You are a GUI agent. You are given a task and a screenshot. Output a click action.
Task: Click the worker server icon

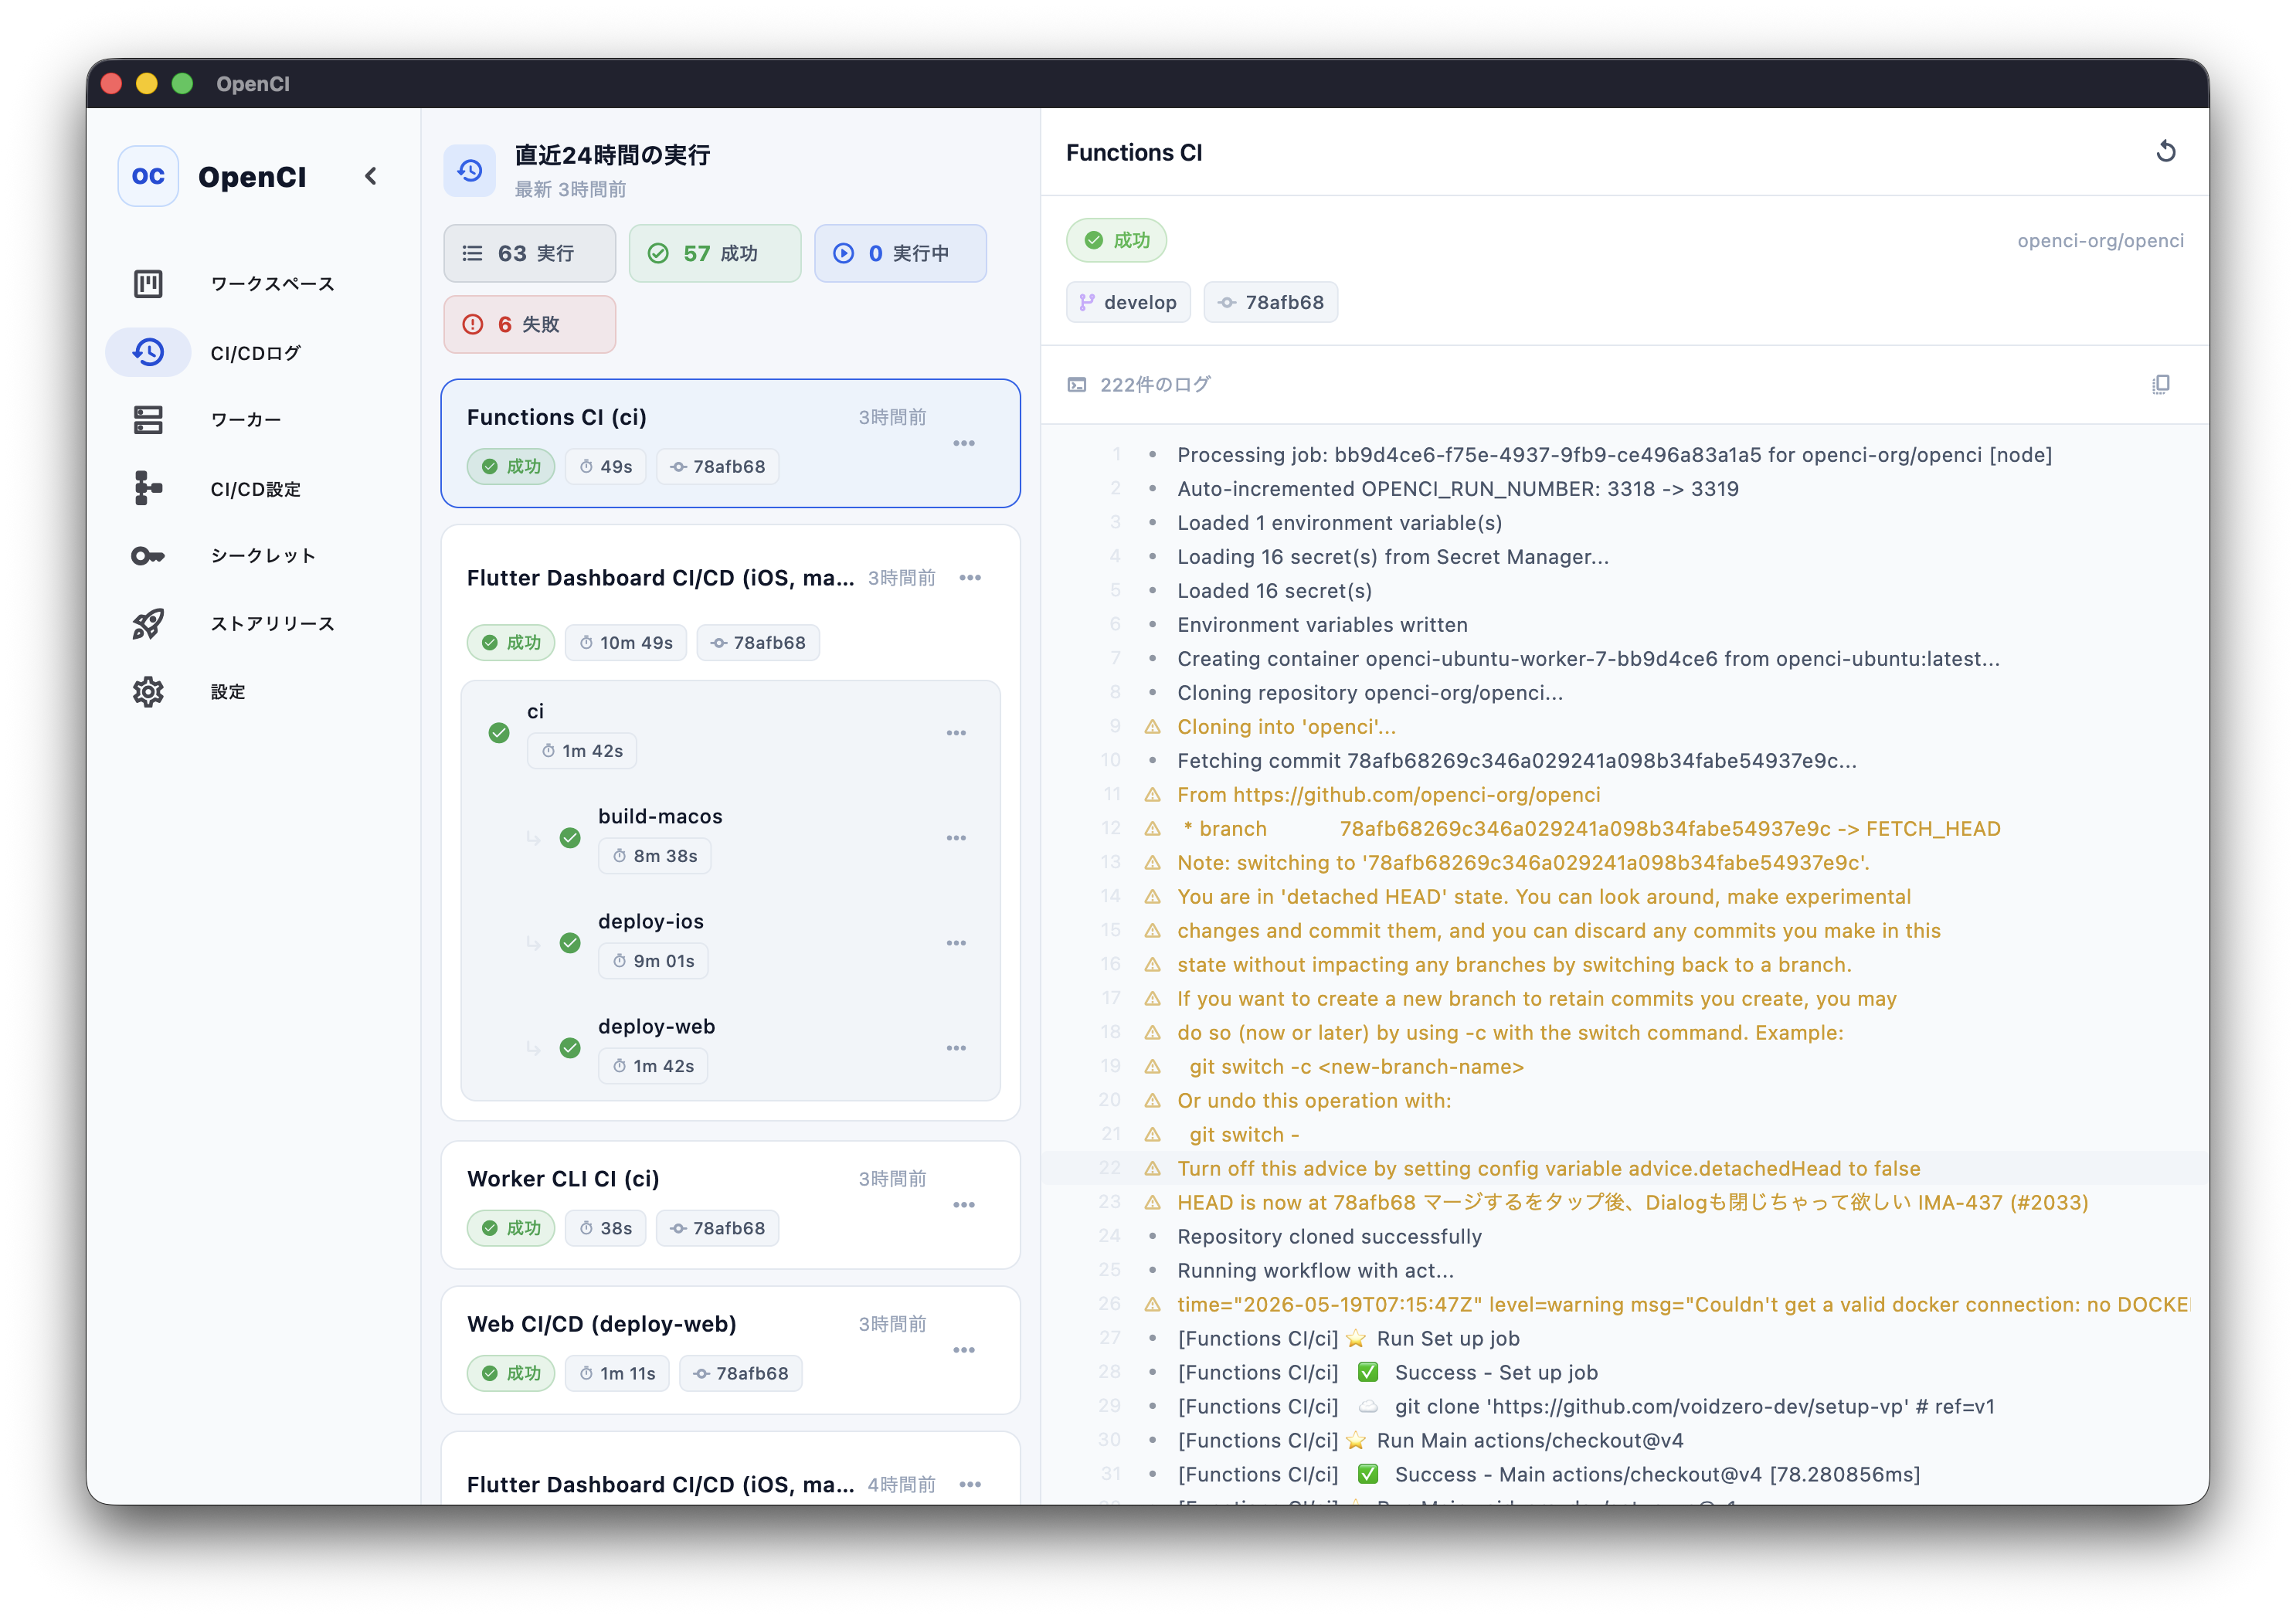click(x=148, y=420)
